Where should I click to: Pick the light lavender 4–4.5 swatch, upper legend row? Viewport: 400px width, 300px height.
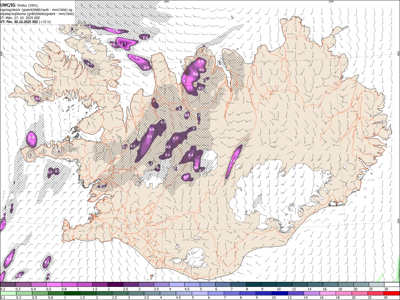click(x=177, y=285)
